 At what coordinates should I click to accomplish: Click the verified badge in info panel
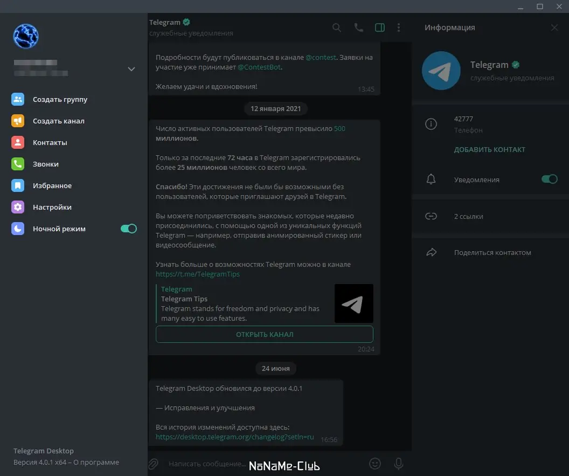point(516,65)
